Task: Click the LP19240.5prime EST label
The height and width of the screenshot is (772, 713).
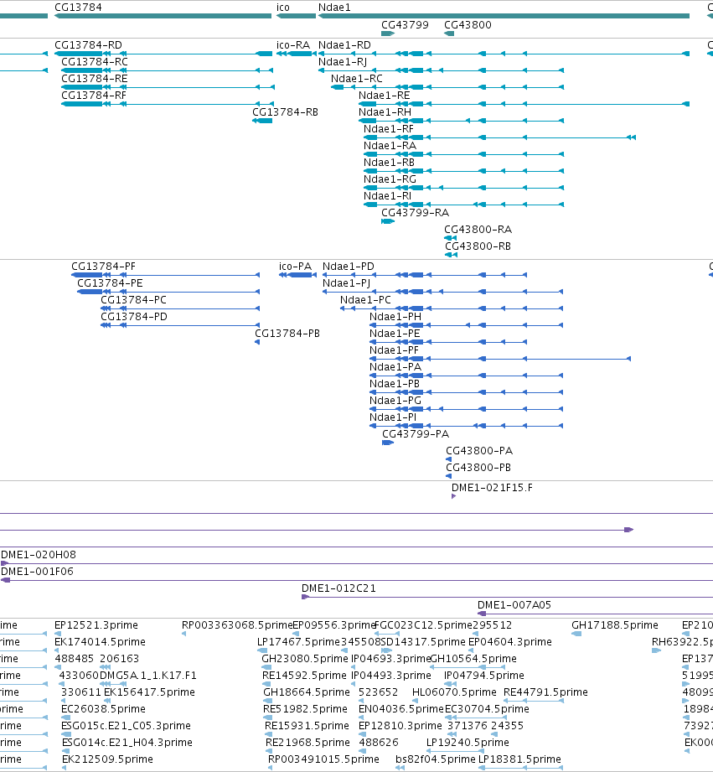Action: pyautogui.click(x=468, y=742)
